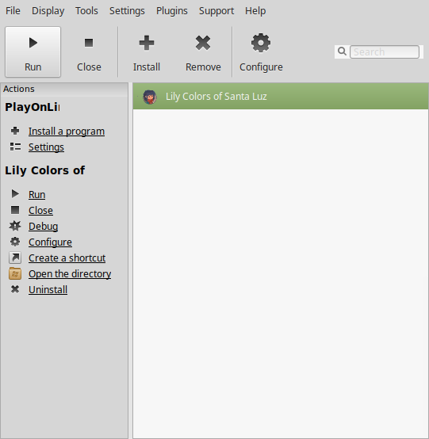Click the Lily game avatar icon
Screen dimensions: 429x439
pos(150,97)
